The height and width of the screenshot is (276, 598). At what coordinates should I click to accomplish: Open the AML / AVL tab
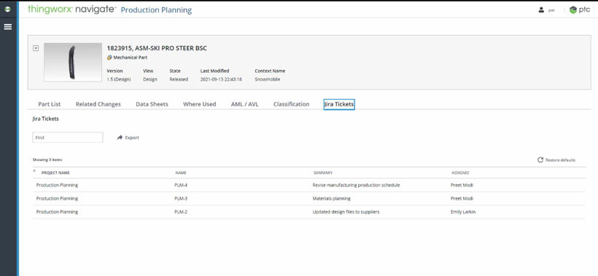pyautogui.click(x=244, y=104)
